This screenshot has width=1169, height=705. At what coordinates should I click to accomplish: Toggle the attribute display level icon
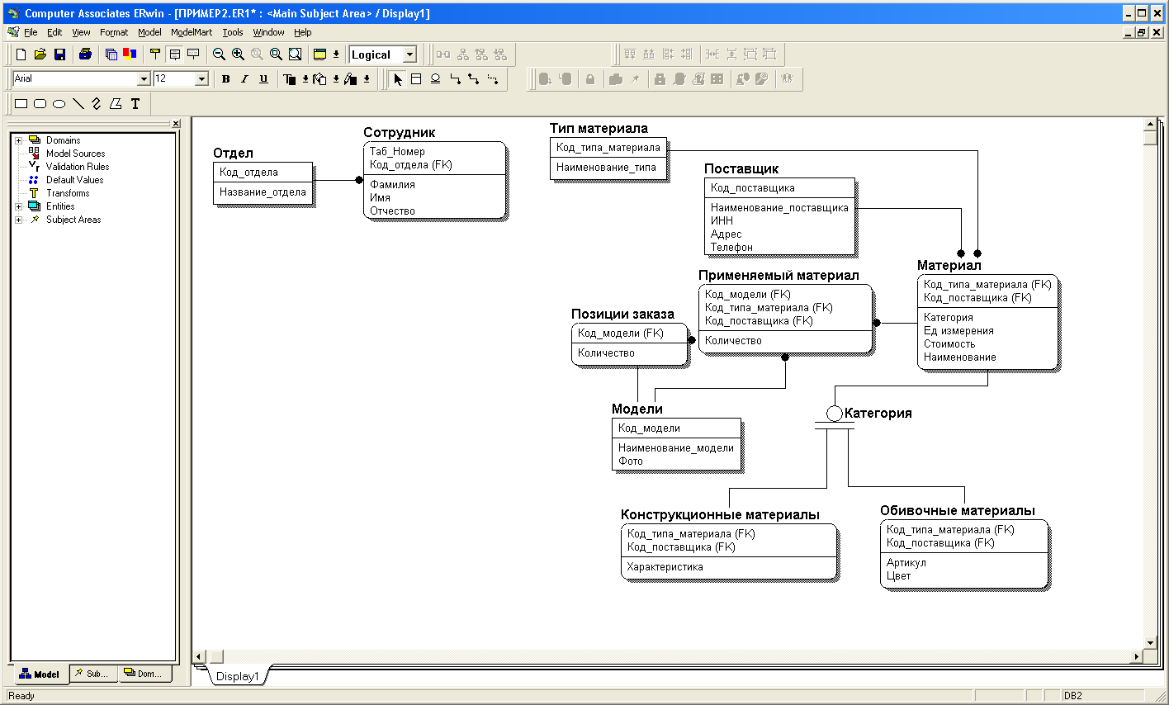tap(174, 54)
